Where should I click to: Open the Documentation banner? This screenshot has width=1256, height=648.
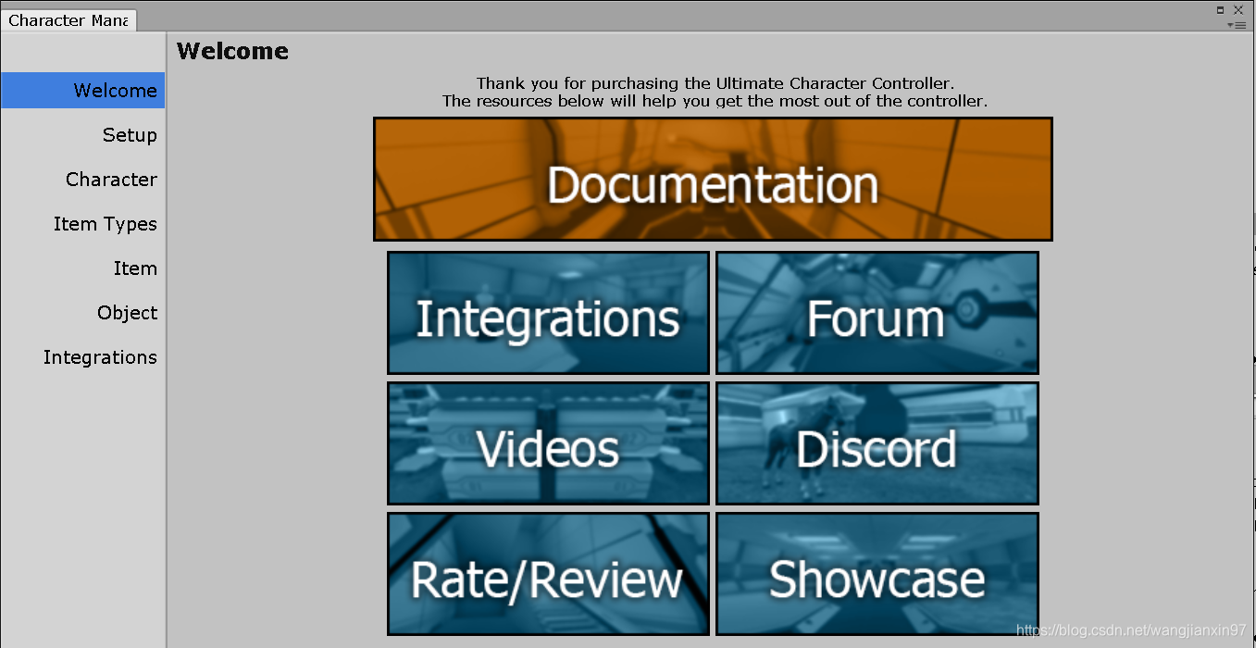(713, 180)
